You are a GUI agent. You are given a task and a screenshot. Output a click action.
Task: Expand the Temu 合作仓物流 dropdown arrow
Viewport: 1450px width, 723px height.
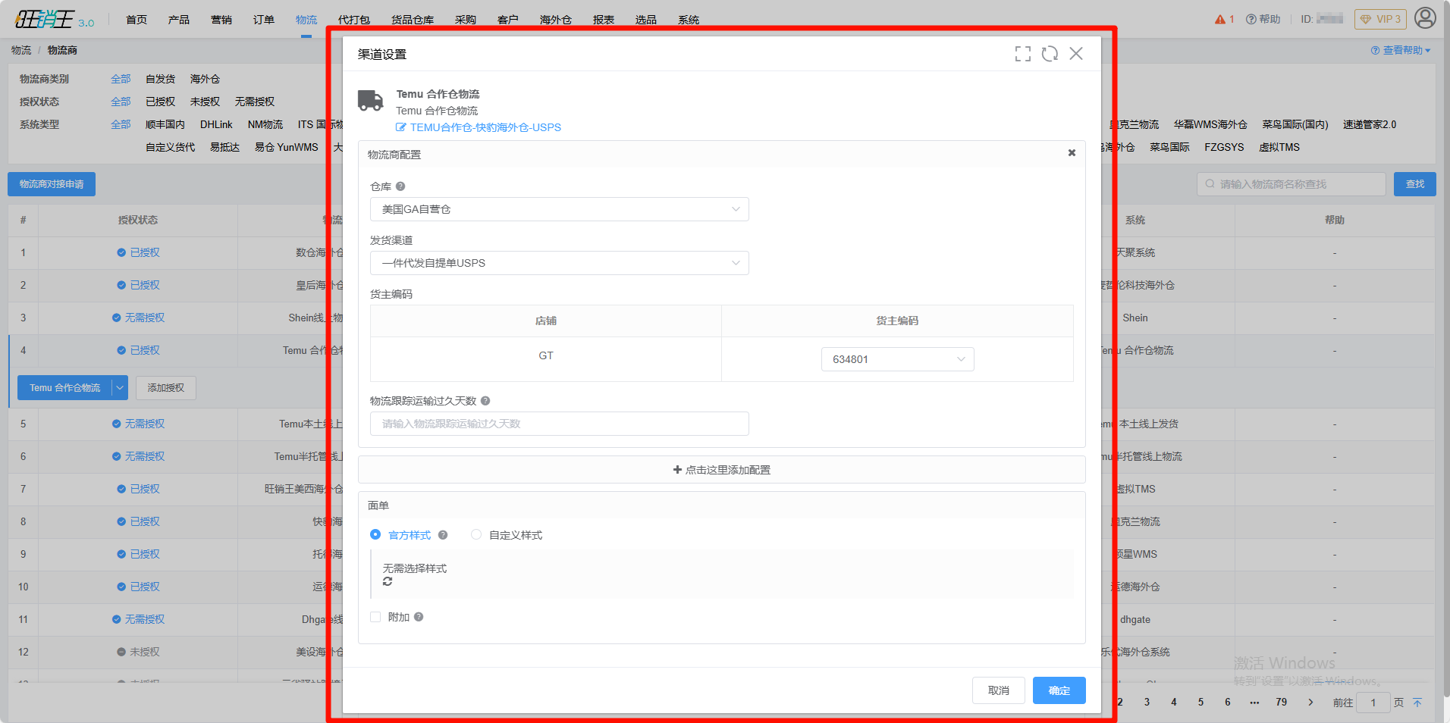coord(119,387)
